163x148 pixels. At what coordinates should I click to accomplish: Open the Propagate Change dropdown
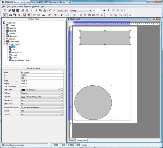(62, 108)
